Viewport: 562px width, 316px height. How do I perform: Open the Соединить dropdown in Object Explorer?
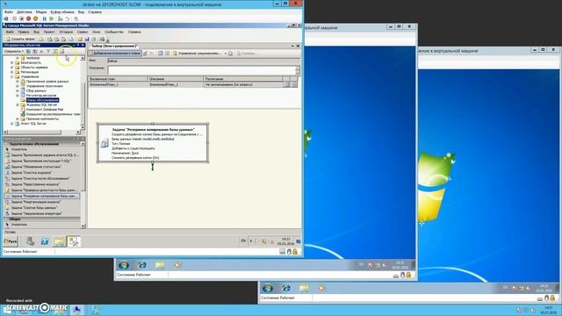coord(14,51)
